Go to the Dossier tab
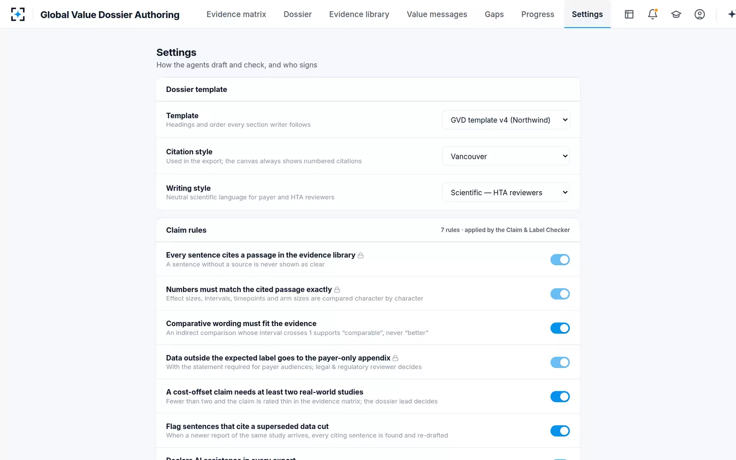 [297, 14]
